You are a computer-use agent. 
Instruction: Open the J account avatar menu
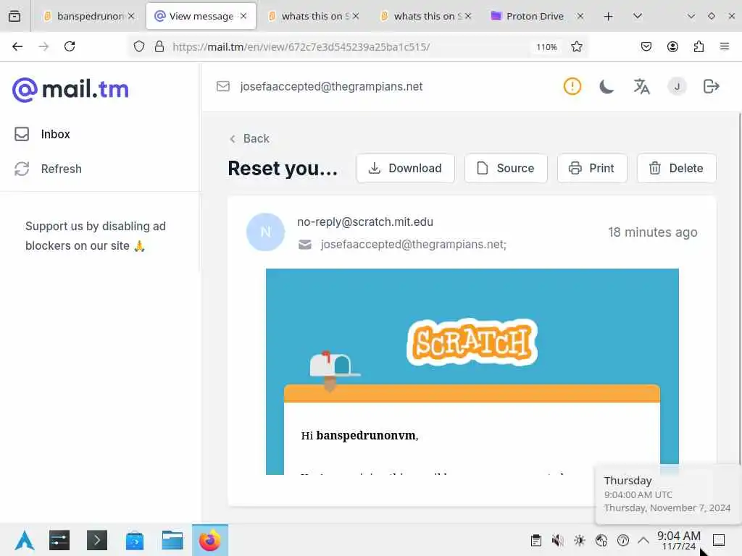[677, 87]
